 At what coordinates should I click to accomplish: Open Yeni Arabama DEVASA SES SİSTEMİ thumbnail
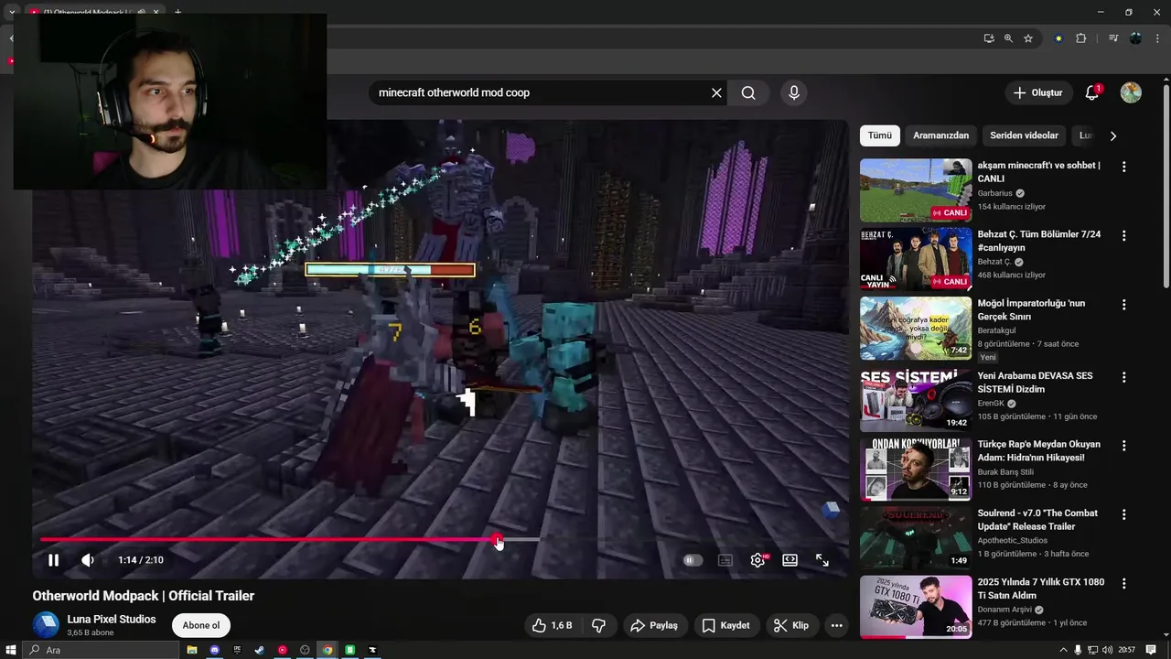[x=916, y=400]
